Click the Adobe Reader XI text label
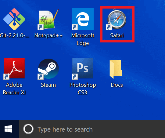 (x=14, y=89)
